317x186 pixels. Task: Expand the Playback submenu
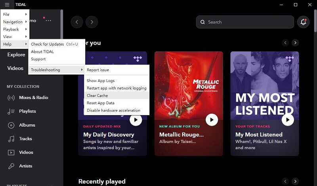(x=15, y=29)
